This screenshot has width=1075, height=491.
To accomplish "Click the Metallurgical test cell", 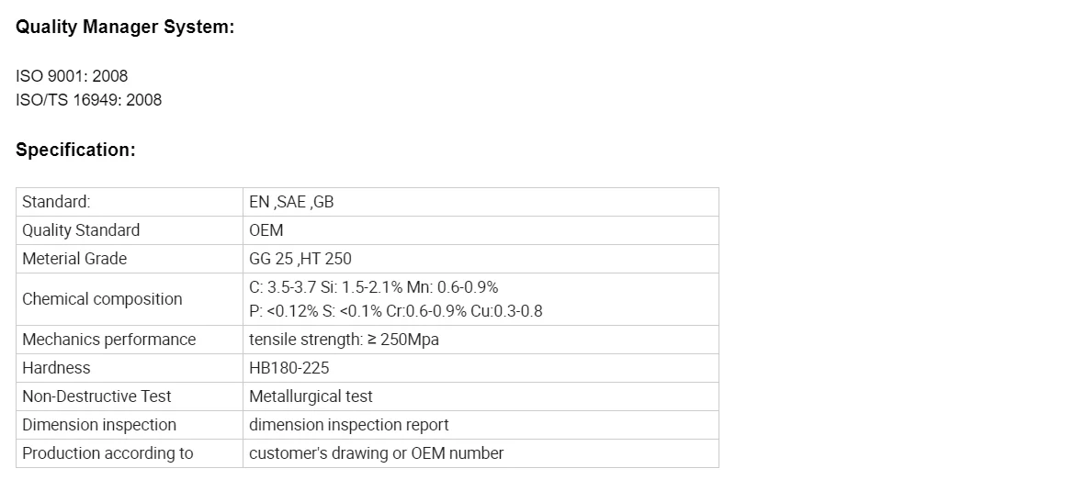I will [481, 396].
